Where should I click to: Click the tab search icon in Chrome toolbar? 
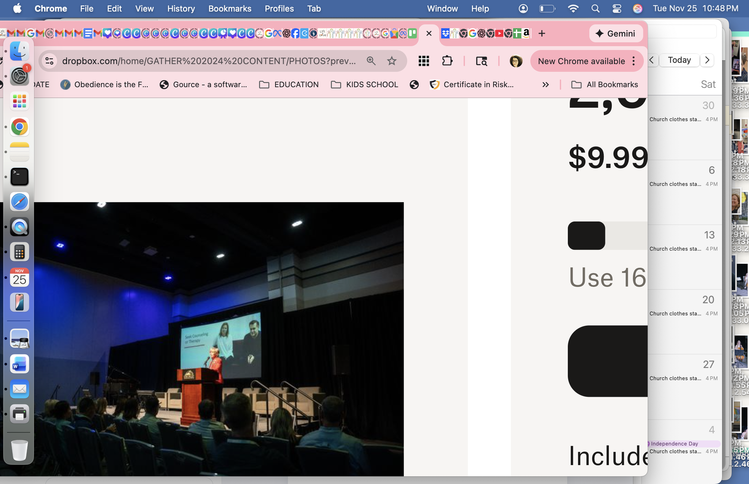point(482,61)
